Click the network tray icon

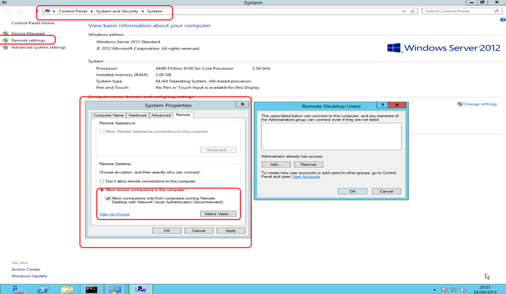point(454,290)
